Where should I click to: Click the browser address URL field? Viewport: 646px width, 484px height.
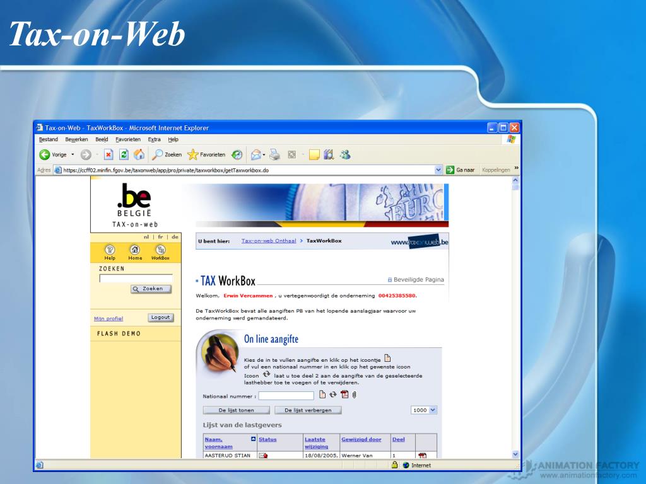[249, 170]
